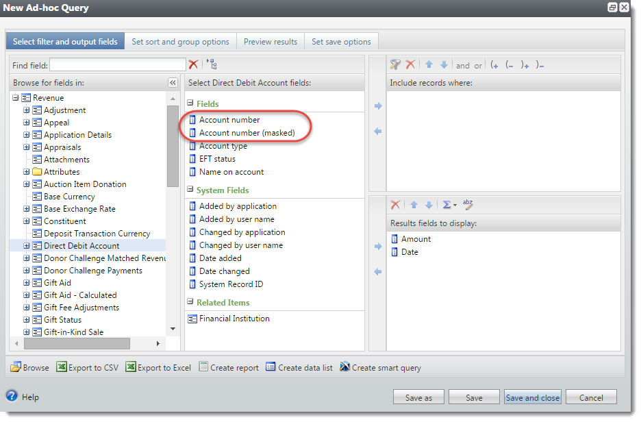The image size is (641, 422).
Task: Select Name on account field
Action: (231, 172)
